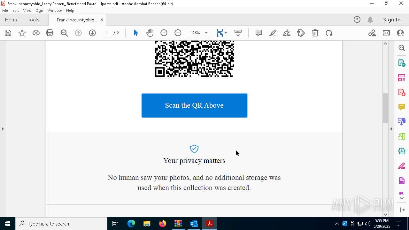Select the Franklincountyohio document tab

(x=77, y=20)
